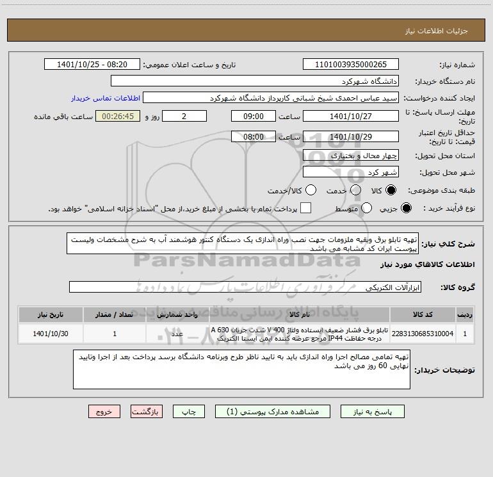Screen dimensions: 493x477
Task: Click the requester field سید عباس احمدی
Action: pos(271,98)
